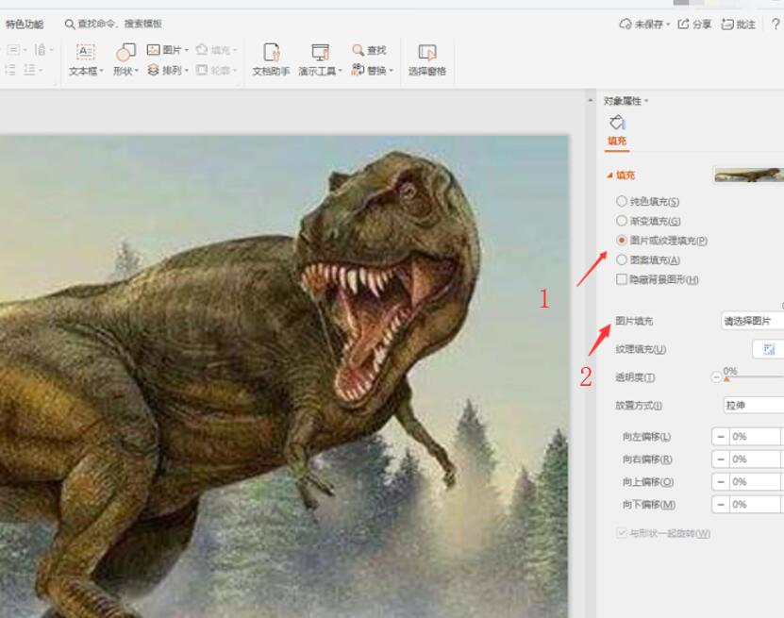Open the 特色功能 ribbon tab
Image resolution: width=784 pixels, height=618 pixels.
24,24
